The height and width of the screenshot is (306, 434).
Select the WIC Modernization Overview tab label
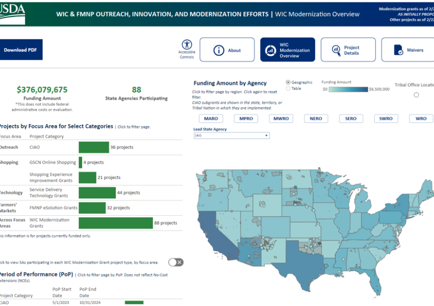point(295,50)
